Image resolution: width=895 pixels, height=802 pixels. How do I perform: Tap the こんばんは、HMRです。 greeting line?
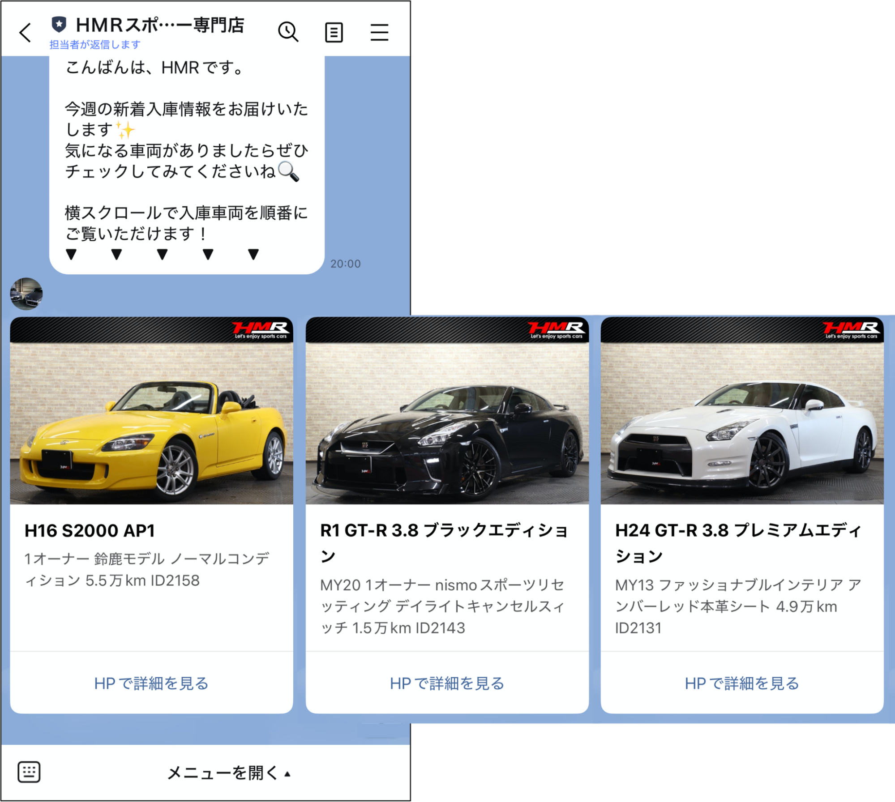pos(154,68)
